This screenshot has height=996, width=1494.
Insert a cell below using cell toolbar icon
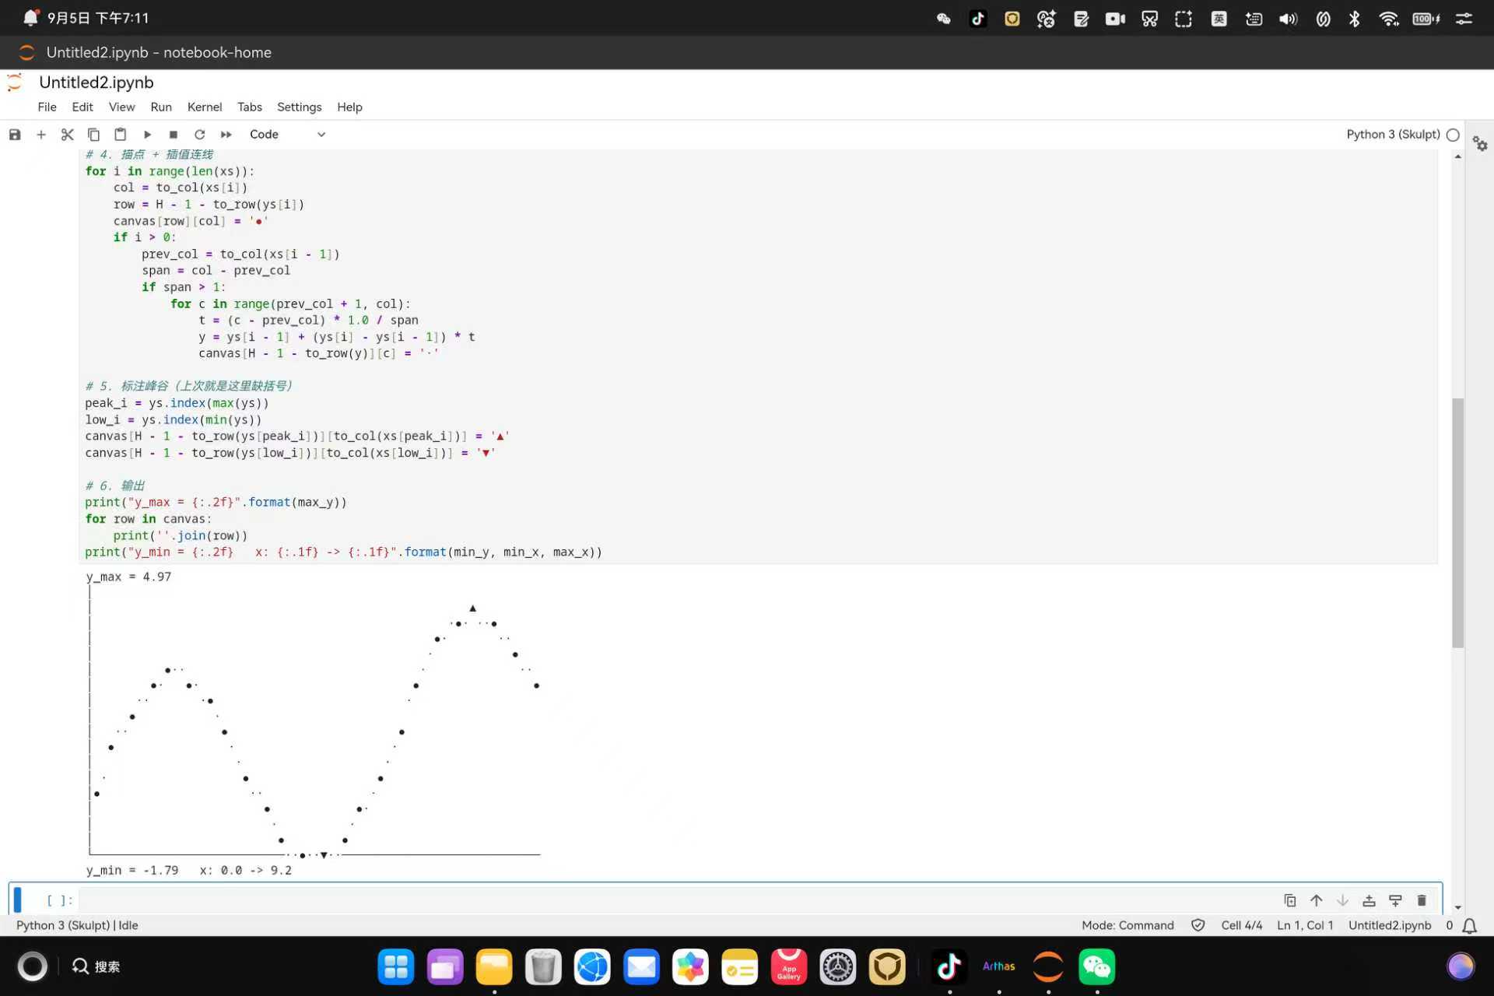point(1395,900)
